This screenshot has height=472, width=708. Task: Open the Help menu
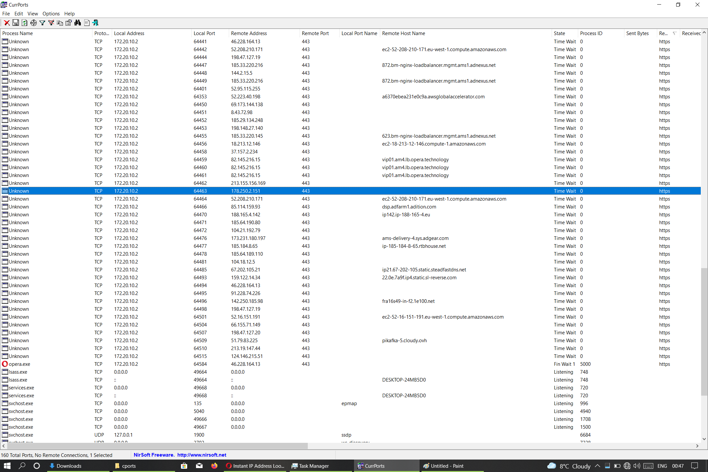pyautogui.click(x=69, y=13)
